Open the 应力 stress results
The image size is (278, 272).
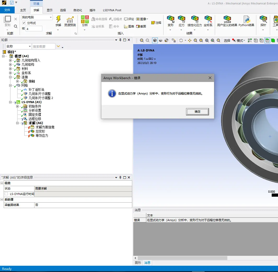click(x=182, y=21)
